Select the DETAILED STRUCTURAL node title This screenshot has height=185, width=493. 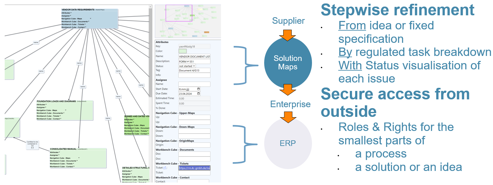point(136,168)
